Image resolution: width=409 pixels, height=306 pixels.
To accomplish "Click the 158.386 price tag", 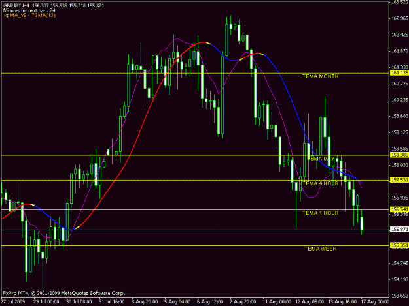I will click(x=399, y=155).
